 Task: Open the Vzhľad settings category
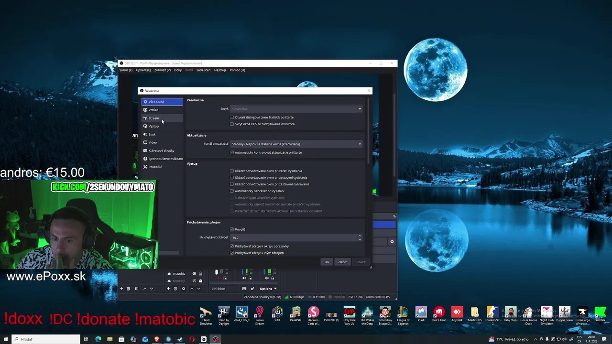[x=162, y=110]
